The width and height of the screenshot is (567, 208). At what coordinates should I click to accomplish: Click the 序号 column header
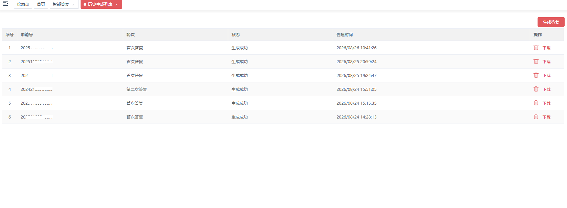(9, 35)
